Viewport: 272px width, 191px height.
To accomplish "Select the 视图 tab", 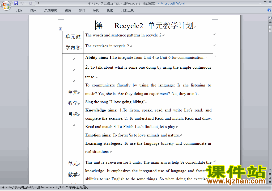I will (x=110, y=10).
